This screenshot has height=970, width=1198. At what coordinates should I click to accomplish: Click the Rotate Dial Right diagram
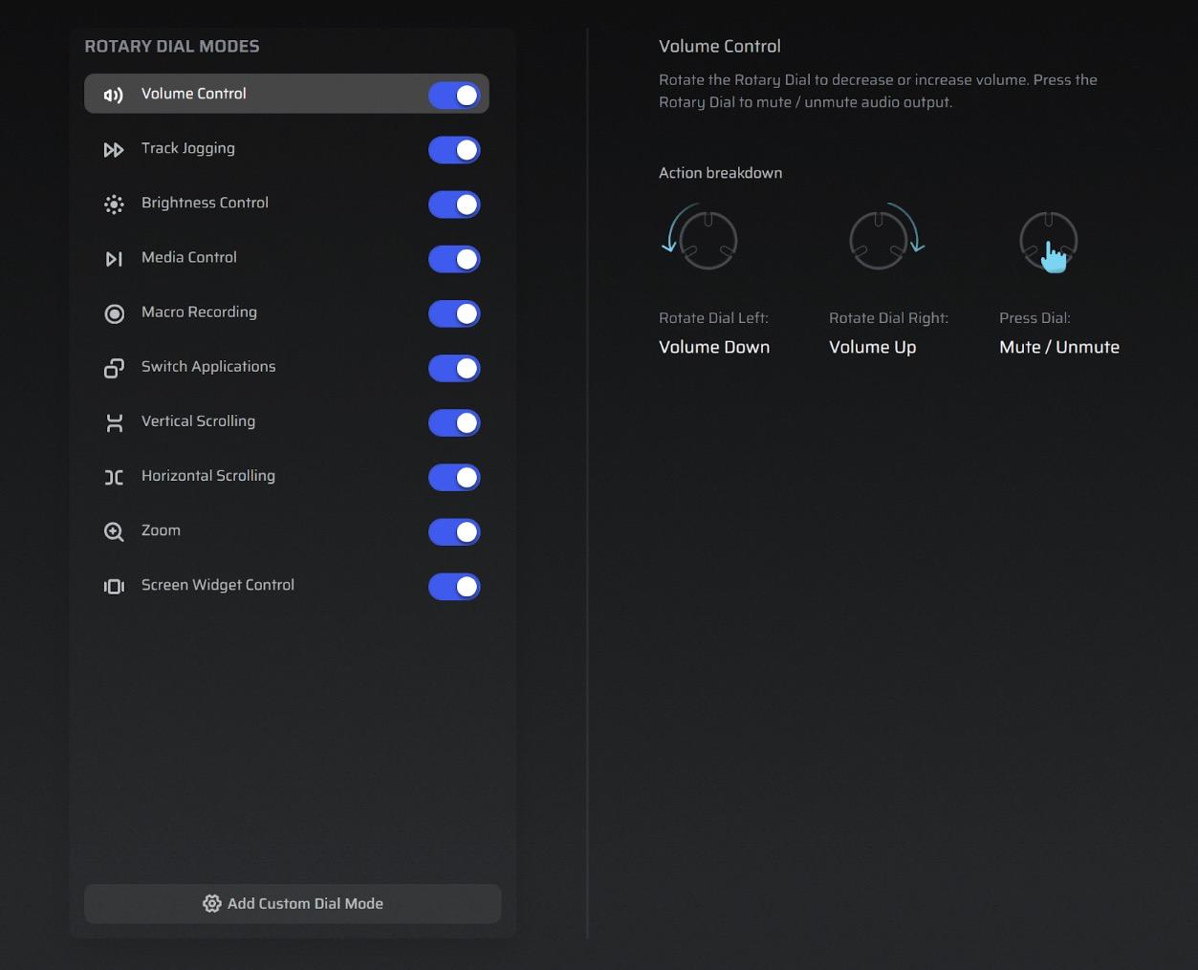click(x=885, y=238)
